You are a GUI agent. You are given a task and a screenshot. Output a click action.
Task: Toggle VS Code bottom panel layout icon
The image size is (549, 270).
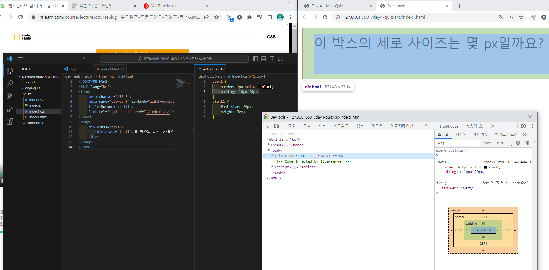264,59
